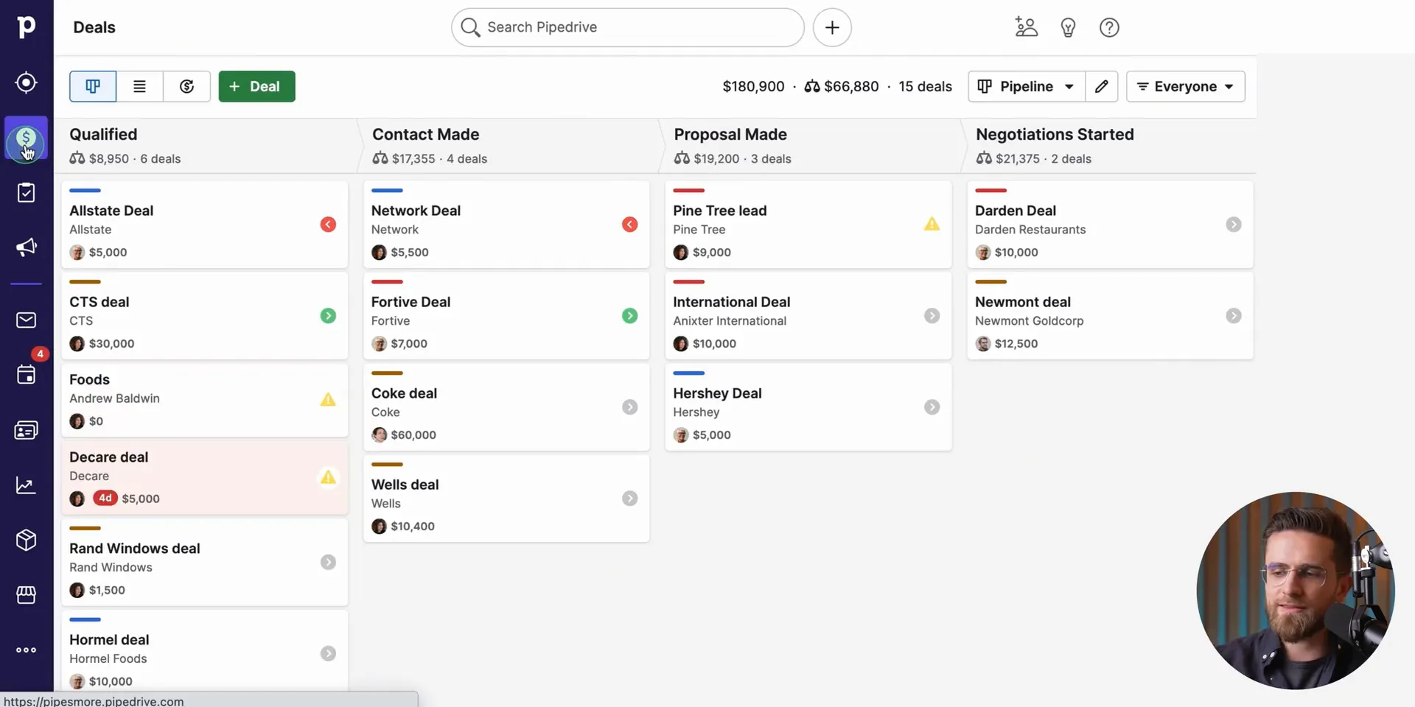Open the Rand Windows deal card title
The width and height of the screenshot is (1415, 707).
click(x=135, y=549)
